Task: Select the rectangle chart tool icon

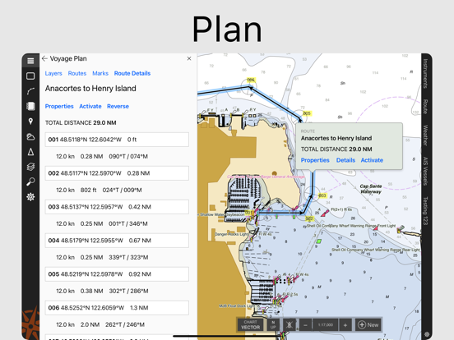Action: coord(30,76)
